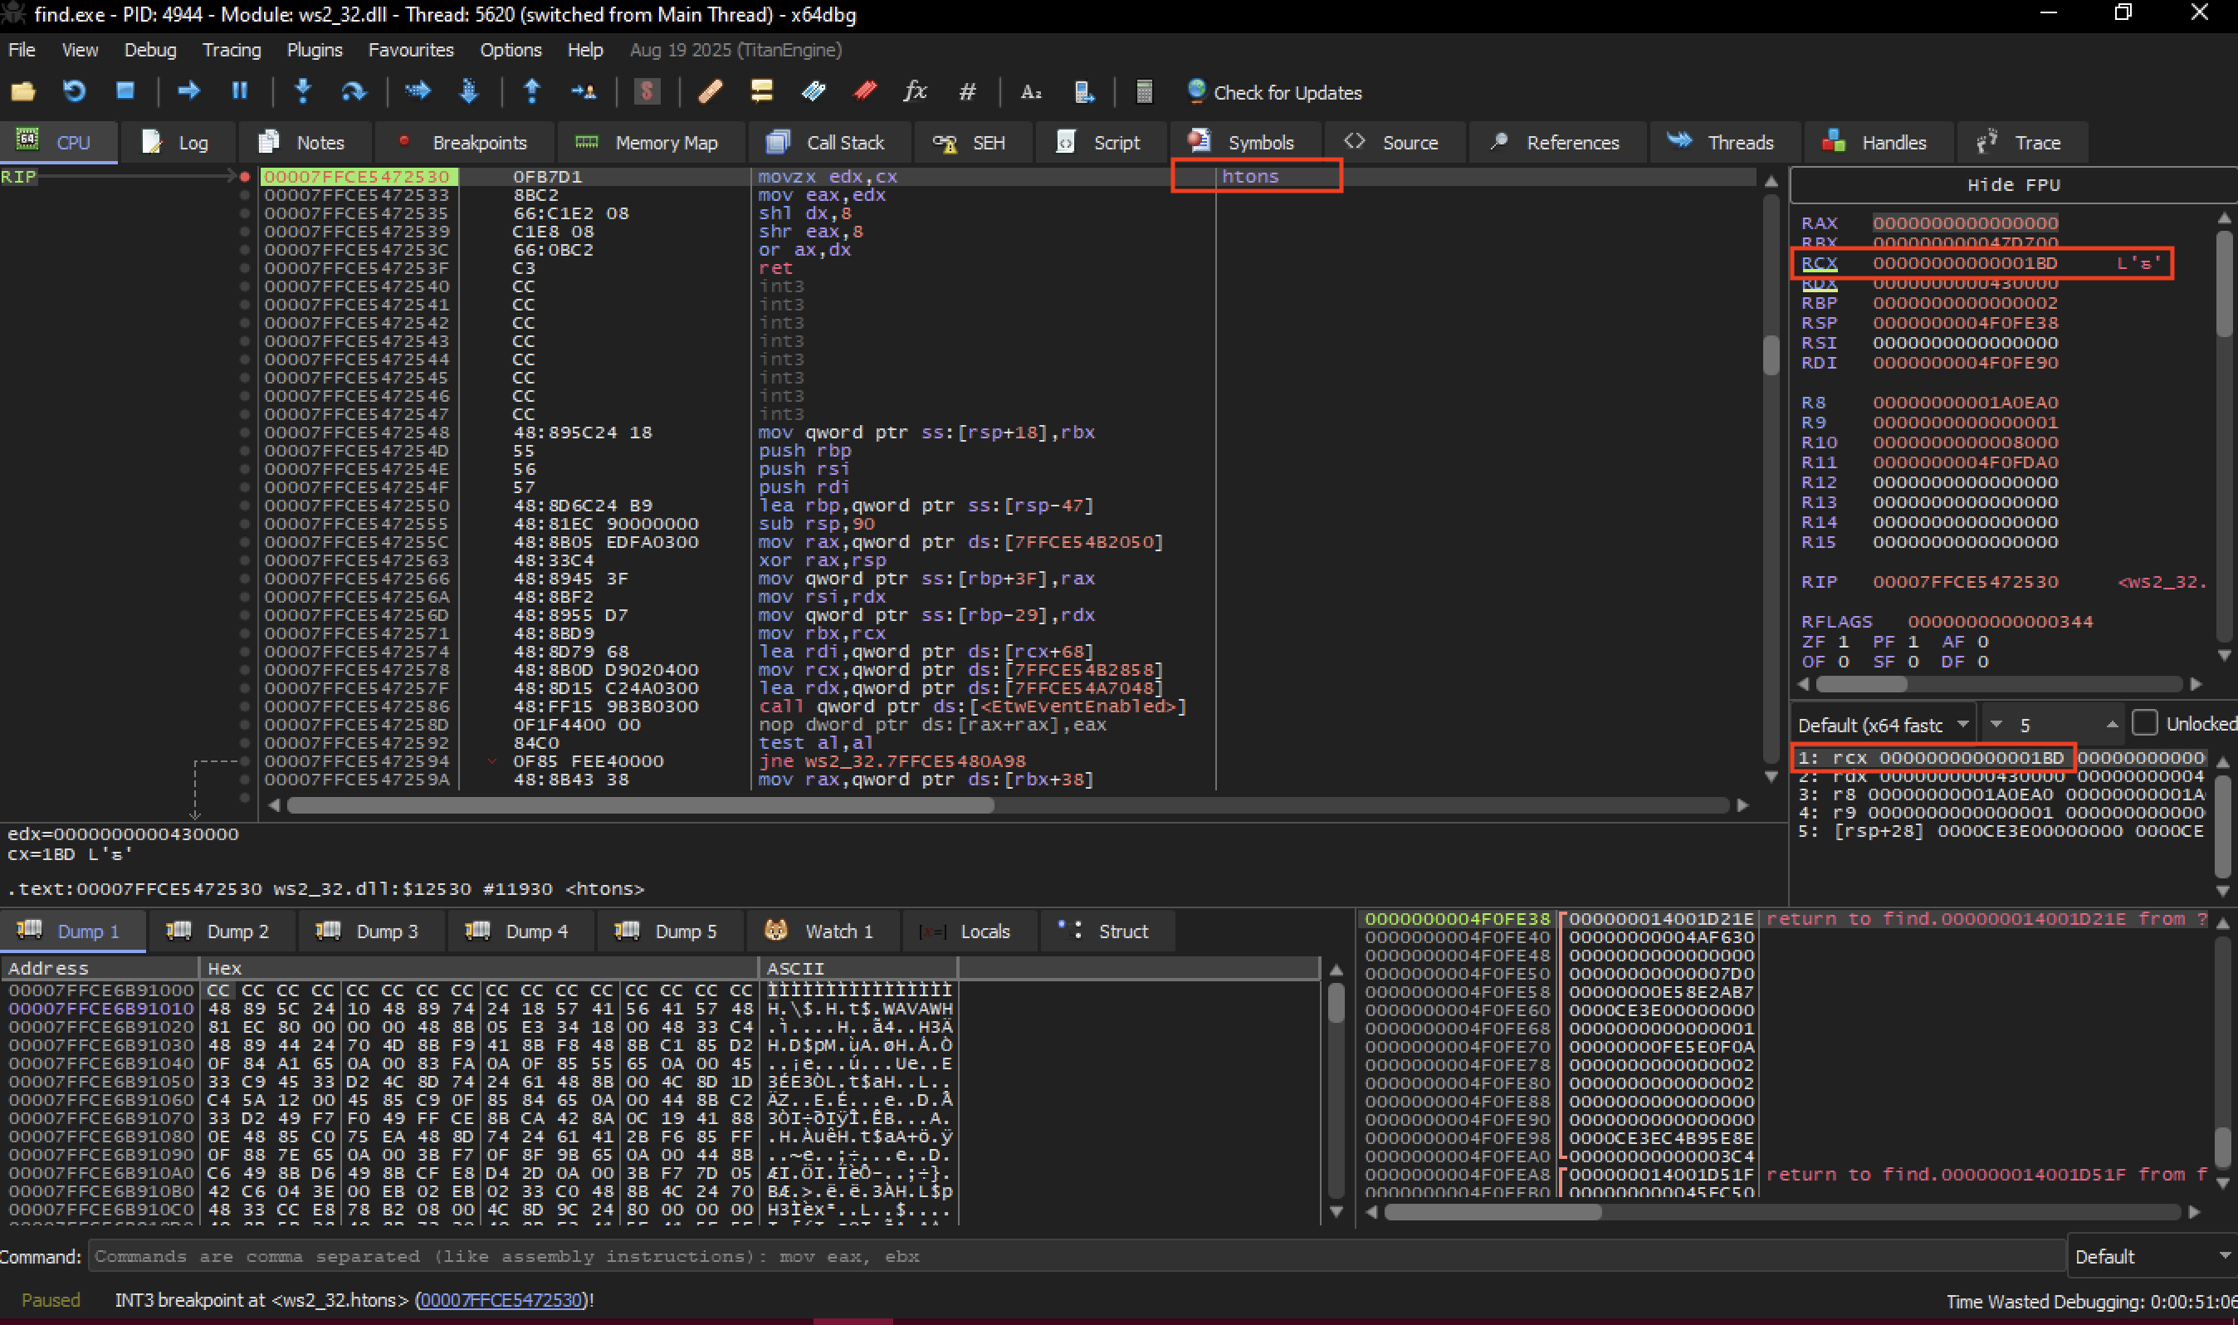
Task: Open the Patches bandage icon
Action: [711, 91]
